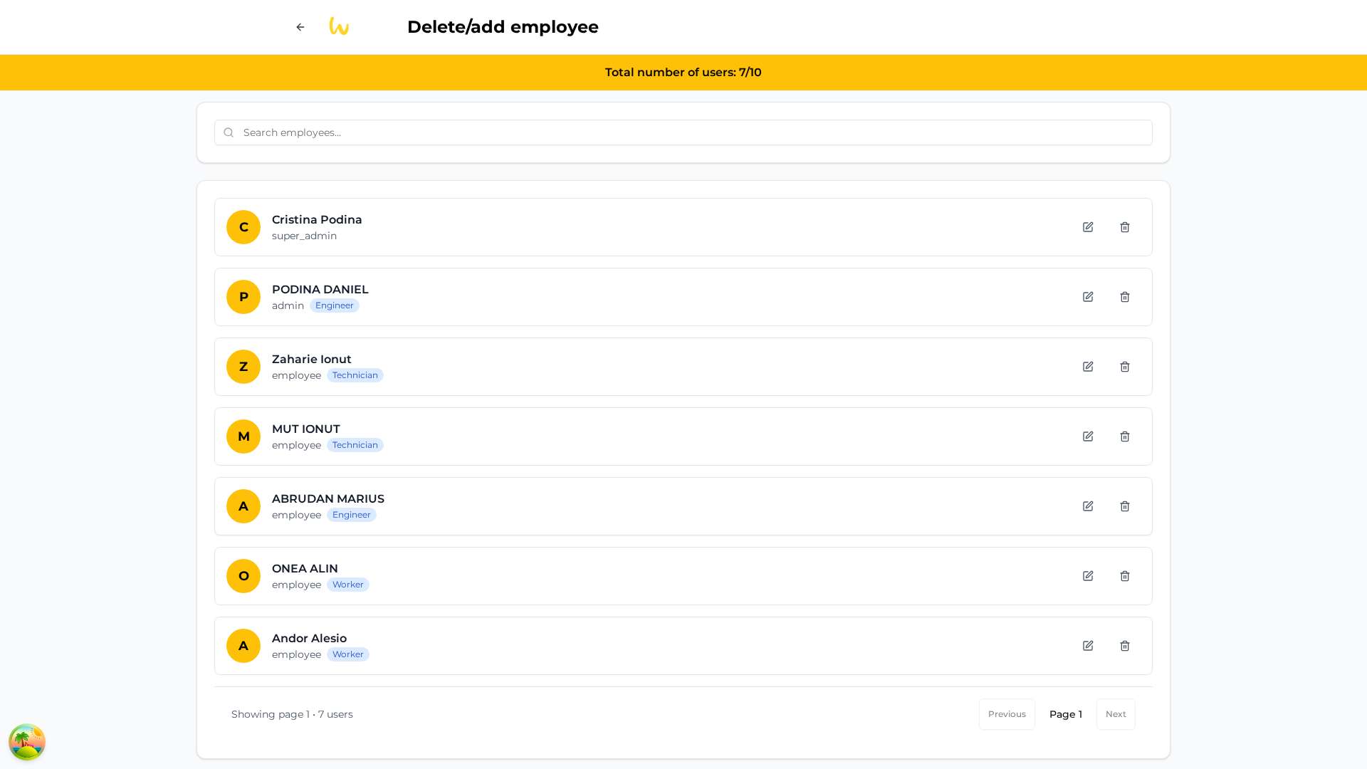
Task: Delete PODINA DANIEL with trash icon
Action: click(1125, 297)
